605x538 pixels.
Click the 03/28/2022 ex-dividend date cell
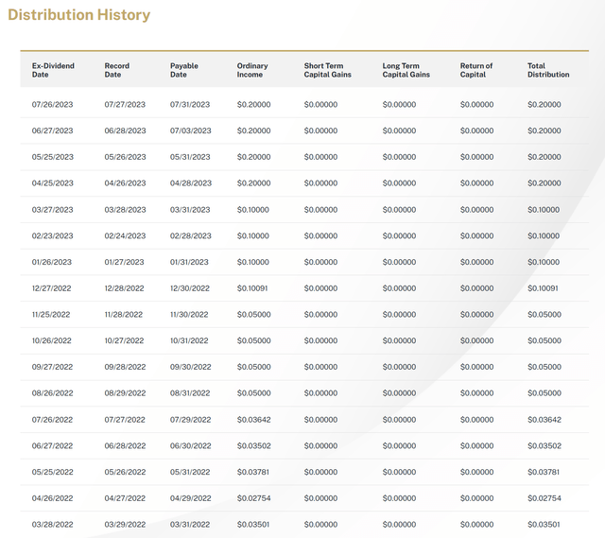point(52,525)
